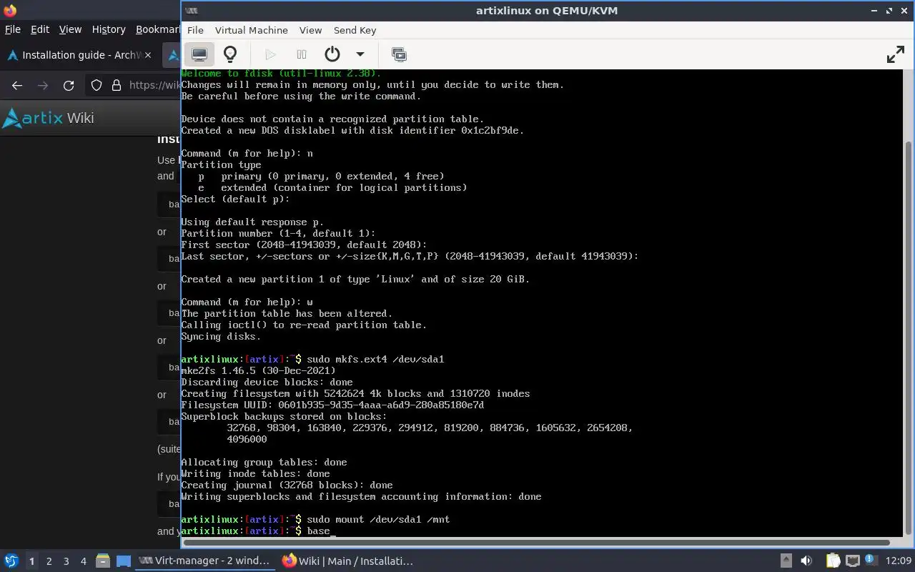Screen dimensions: 915x572
Task: Open the volume control tray icon
Action: tap(806, 561)
